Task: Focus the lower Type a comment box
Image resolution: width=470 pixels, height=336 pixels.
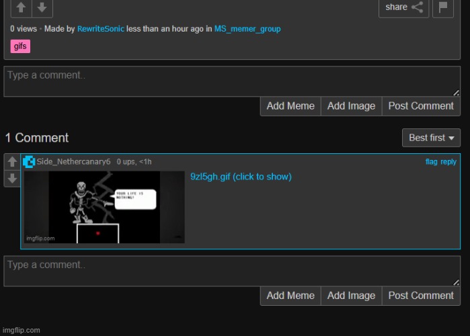Action: coord(232,271)
